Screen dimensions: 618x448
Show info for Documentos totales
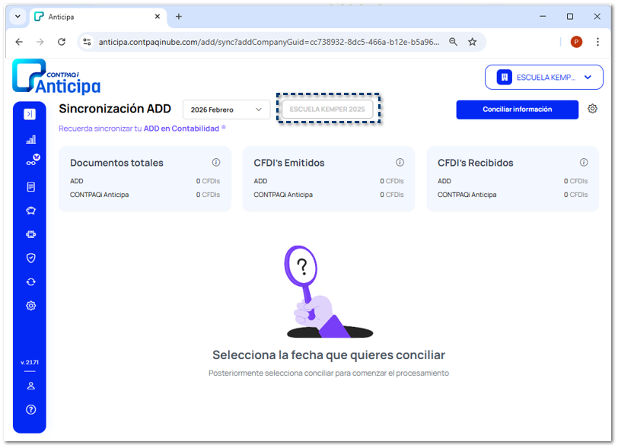pos(216,162)
